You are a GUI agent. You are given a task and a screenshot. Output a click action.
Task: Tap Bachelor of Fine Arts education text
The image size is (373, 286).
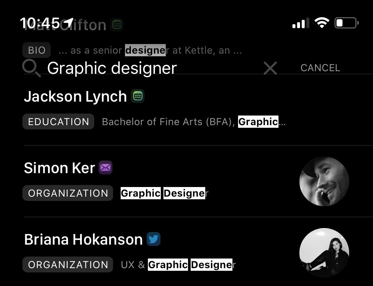click(193, 122)
